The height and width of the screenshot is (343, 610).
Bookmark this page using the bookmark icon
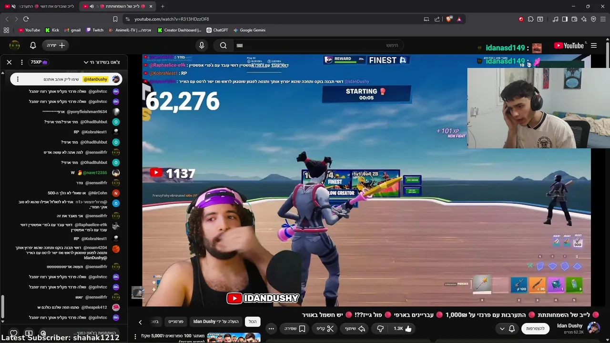115,19
